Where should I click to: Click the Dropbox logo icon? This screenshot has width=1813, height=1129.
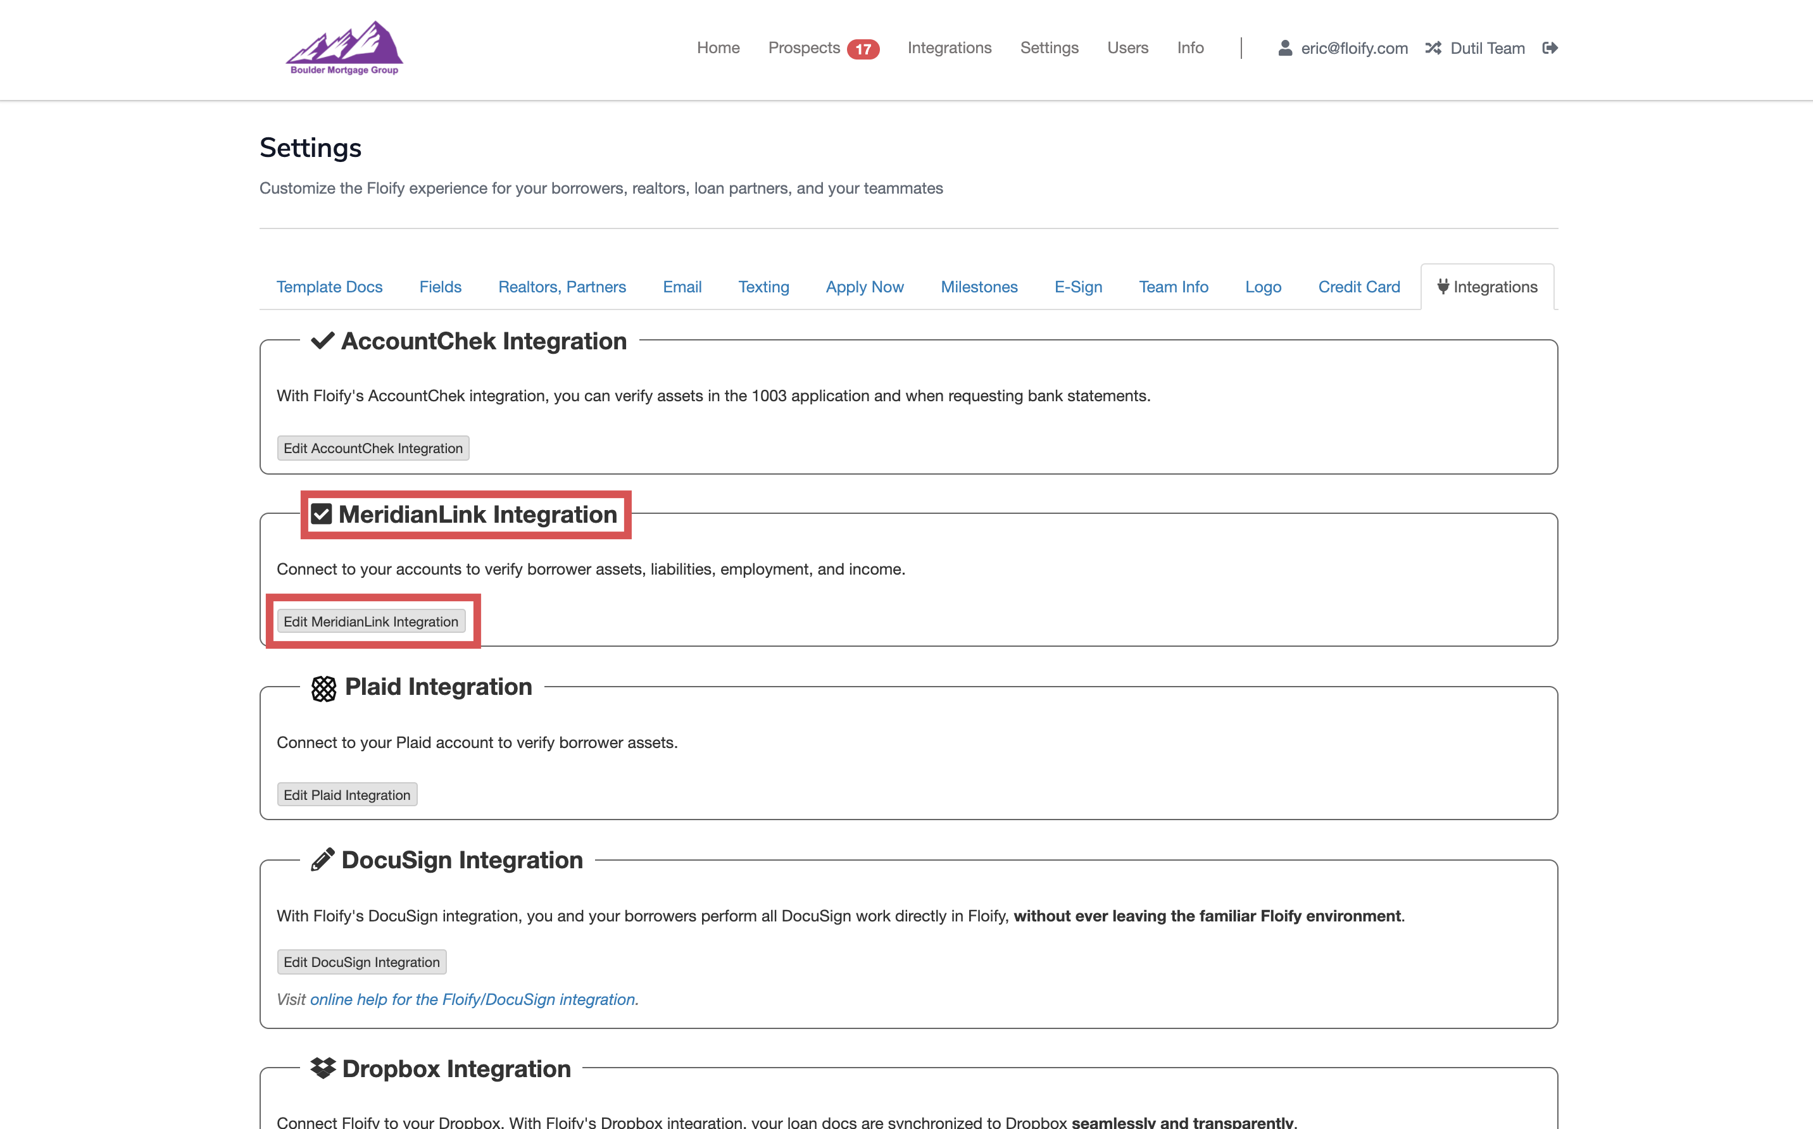[x=323, y=1068]
